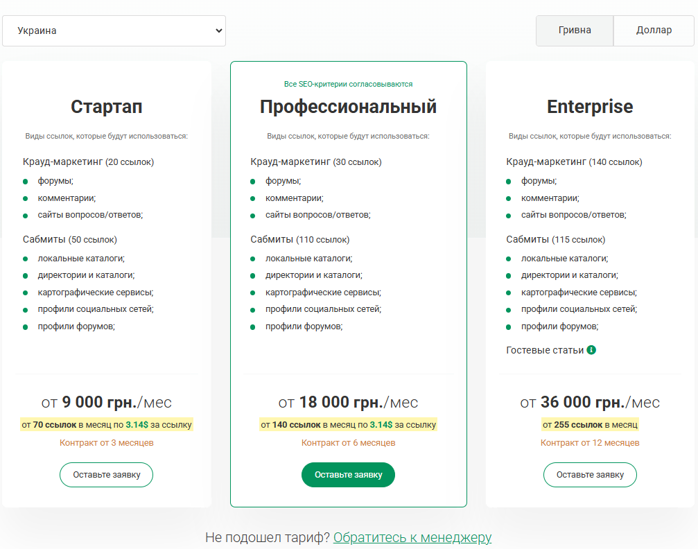Click the Все SEO-критерии согласовываются label
Screen dimensions: 698x549
tap(348, 84)
